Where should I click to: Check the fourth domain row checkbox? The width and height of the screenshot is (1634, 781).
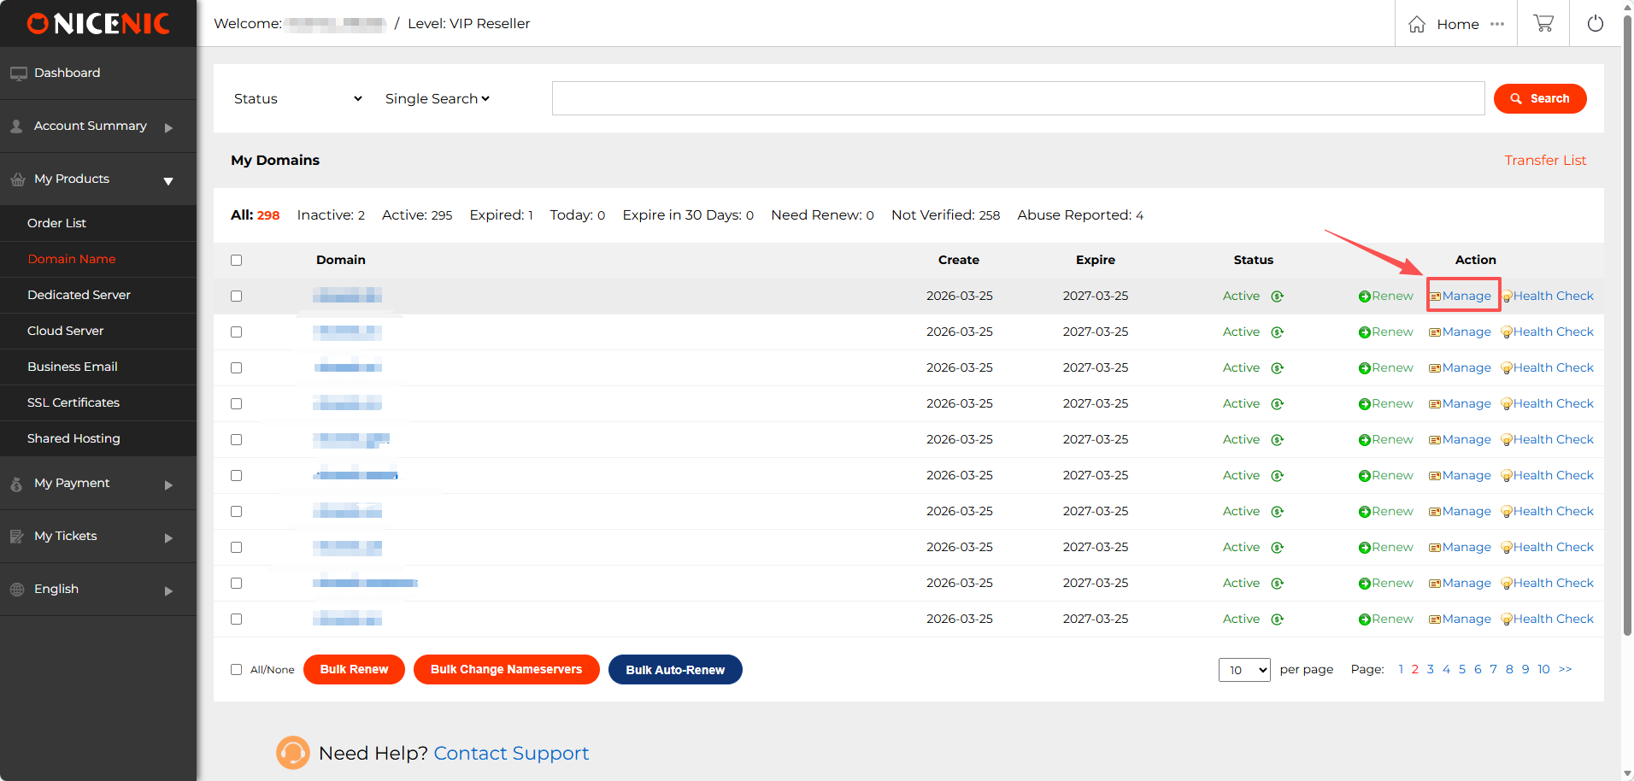(237, 404)
